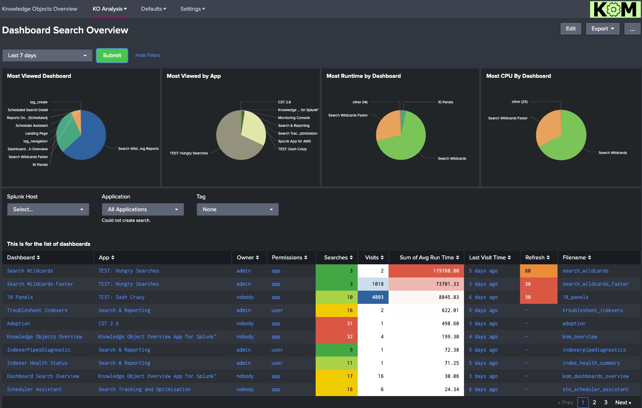The width and height of the screenshot is (642, 408).
Task: Go to page 2 of table
Action: coord(594,402)
